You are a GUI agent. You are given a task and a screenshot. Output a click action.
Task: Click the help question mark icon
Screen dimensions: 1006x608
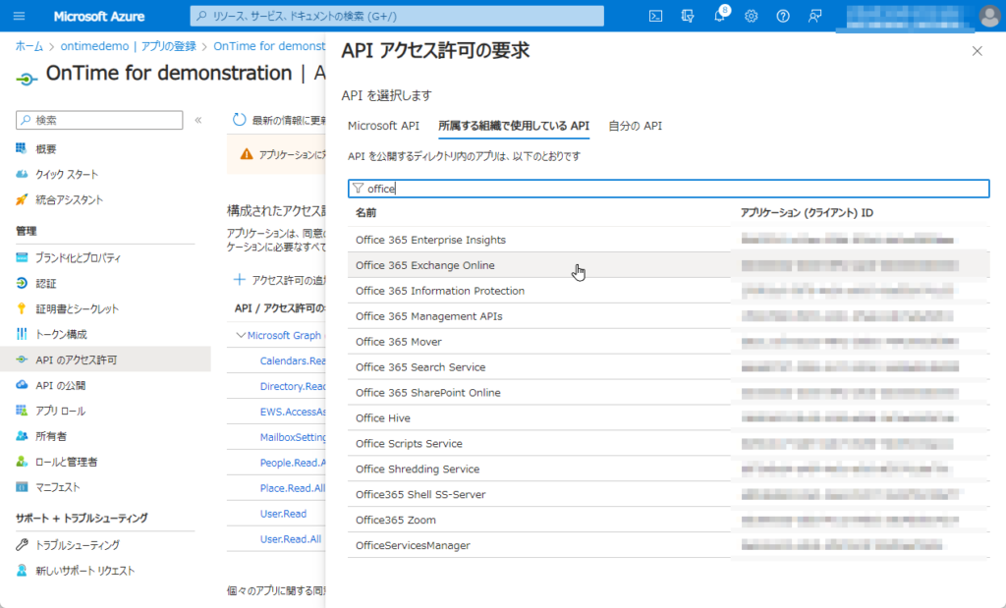(783, 16)
